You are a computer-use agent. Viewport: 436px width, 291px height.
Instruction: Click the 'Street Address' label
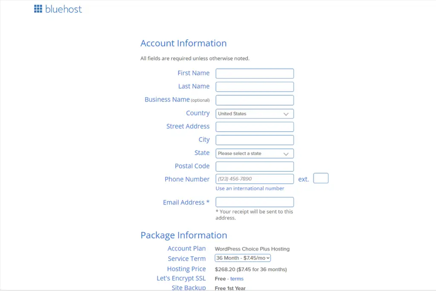point(188,126)
